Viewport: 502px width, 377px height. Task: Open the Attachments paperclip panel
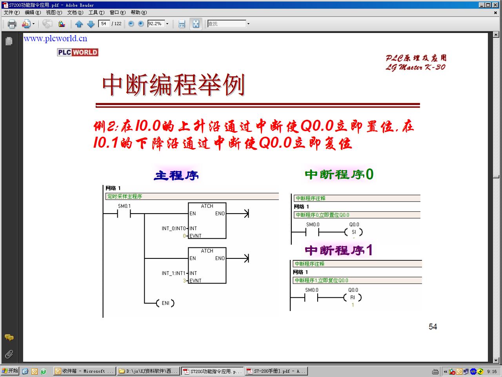(x=9, y=354)
